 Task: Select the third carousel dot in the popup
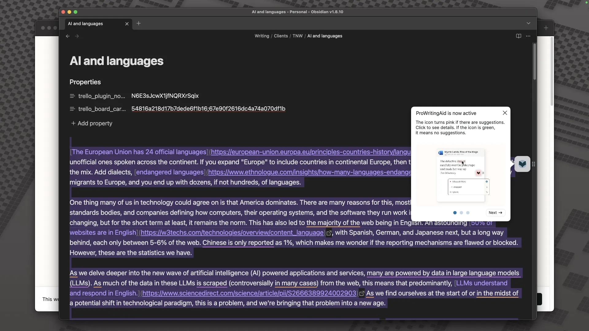pyautogui.click(x=468, y=213)
